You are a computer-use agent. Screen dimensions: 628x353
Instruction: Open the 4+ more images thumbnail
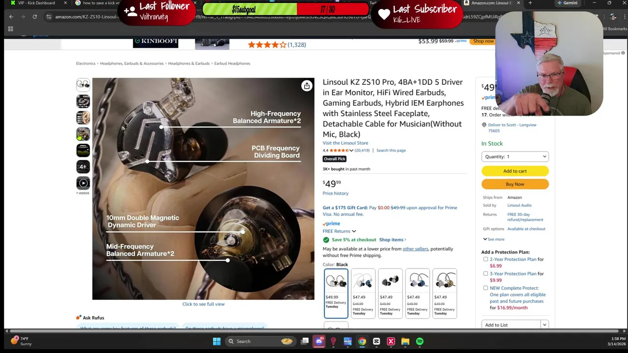point(83,167)
